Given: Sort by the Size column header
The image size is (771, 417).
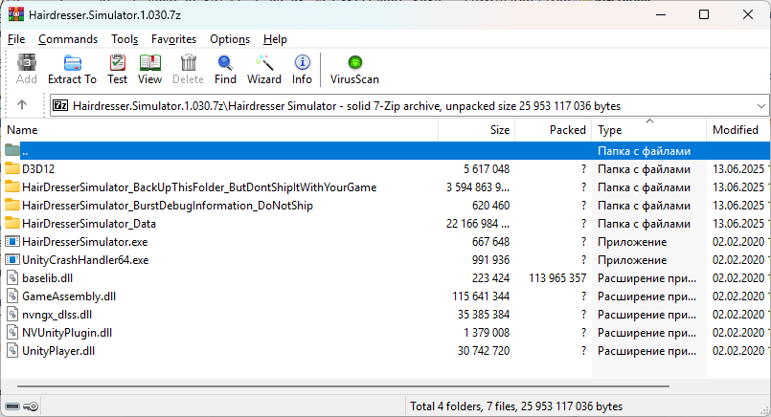Looking at the screenshot, I should point(476,130).
